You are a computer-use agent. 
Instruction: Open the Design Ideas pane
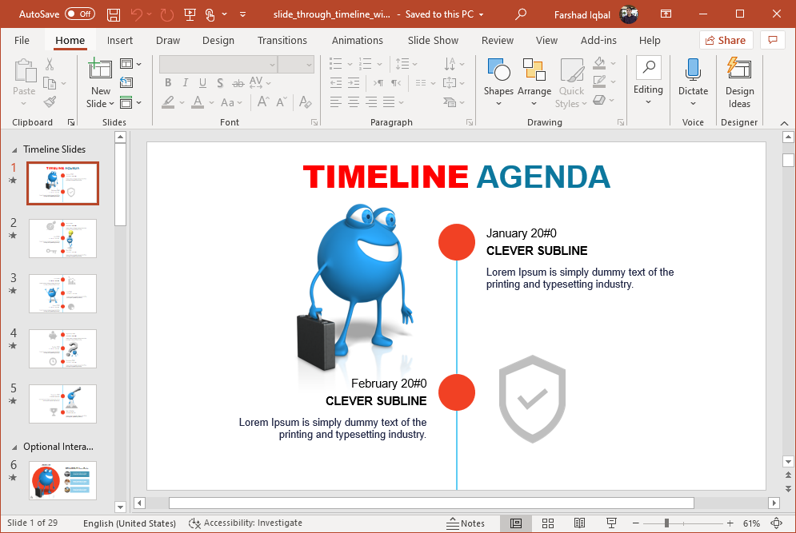pyautogui.click(x=739, y=83)
